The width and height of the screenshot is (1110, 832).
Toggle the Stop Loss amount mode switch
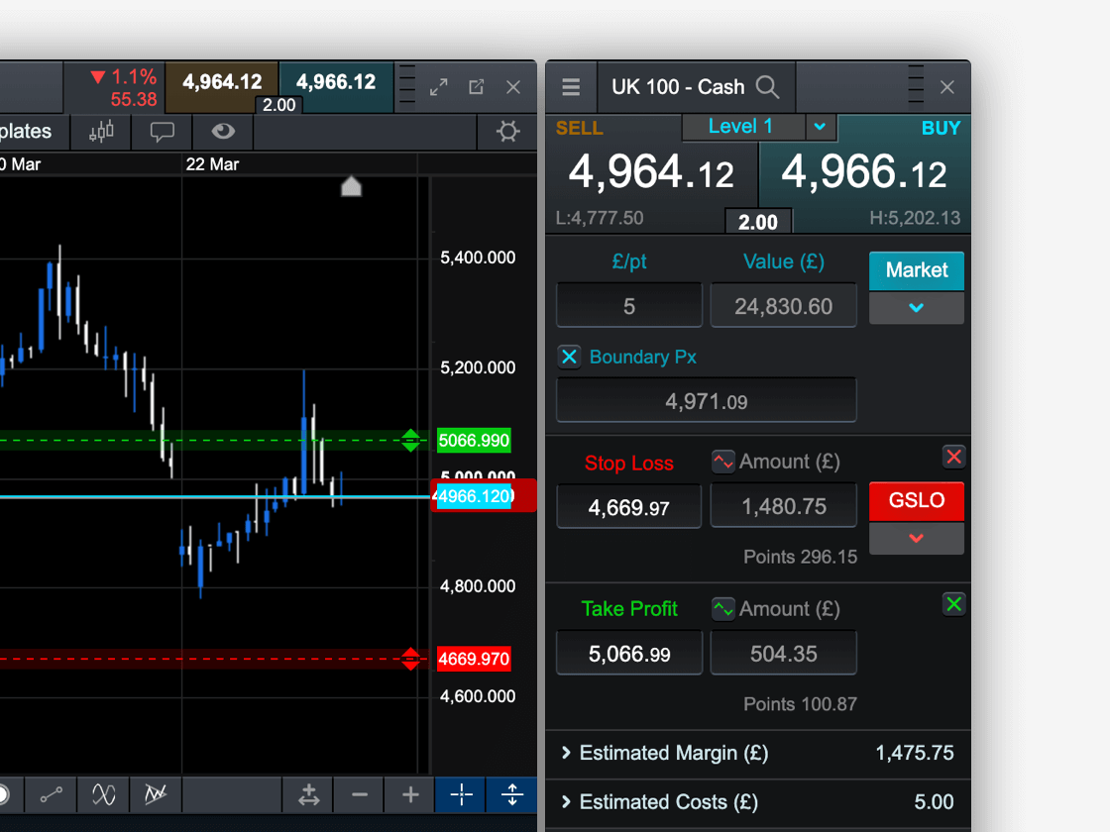[722, 461]
